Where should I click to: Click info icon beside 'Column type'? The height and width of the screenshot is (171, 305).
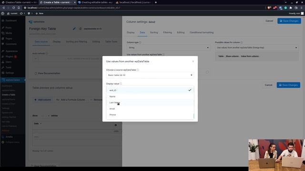[140, 42]
